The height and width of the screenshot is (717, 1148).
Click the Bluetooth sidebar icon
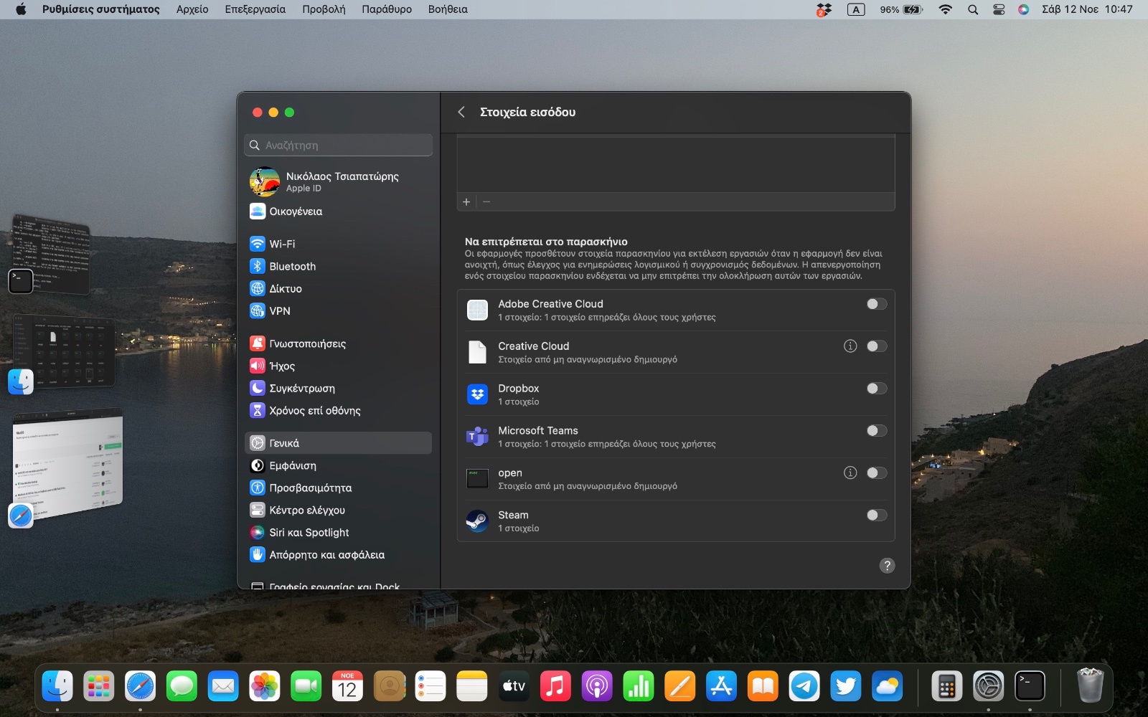tap(258, 266)
